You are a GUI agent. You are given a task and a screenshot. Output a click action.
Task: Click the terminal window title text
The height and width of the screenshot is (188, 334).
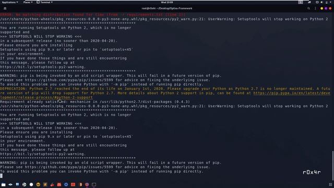167,8
